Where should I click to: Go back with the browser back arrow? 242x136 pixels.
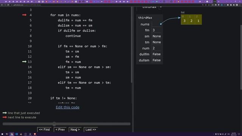2,5
